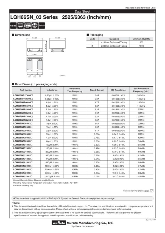Click the 300MHz self-resonance cell
Image resolution: width=165 pixels, height=233 pixels.
pyautogui.click(x=141, y=95)
